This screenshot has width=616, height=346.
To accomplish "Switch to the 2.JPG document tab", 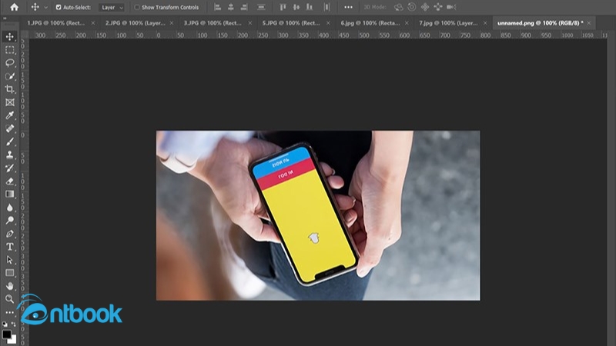I will point(136,23).
